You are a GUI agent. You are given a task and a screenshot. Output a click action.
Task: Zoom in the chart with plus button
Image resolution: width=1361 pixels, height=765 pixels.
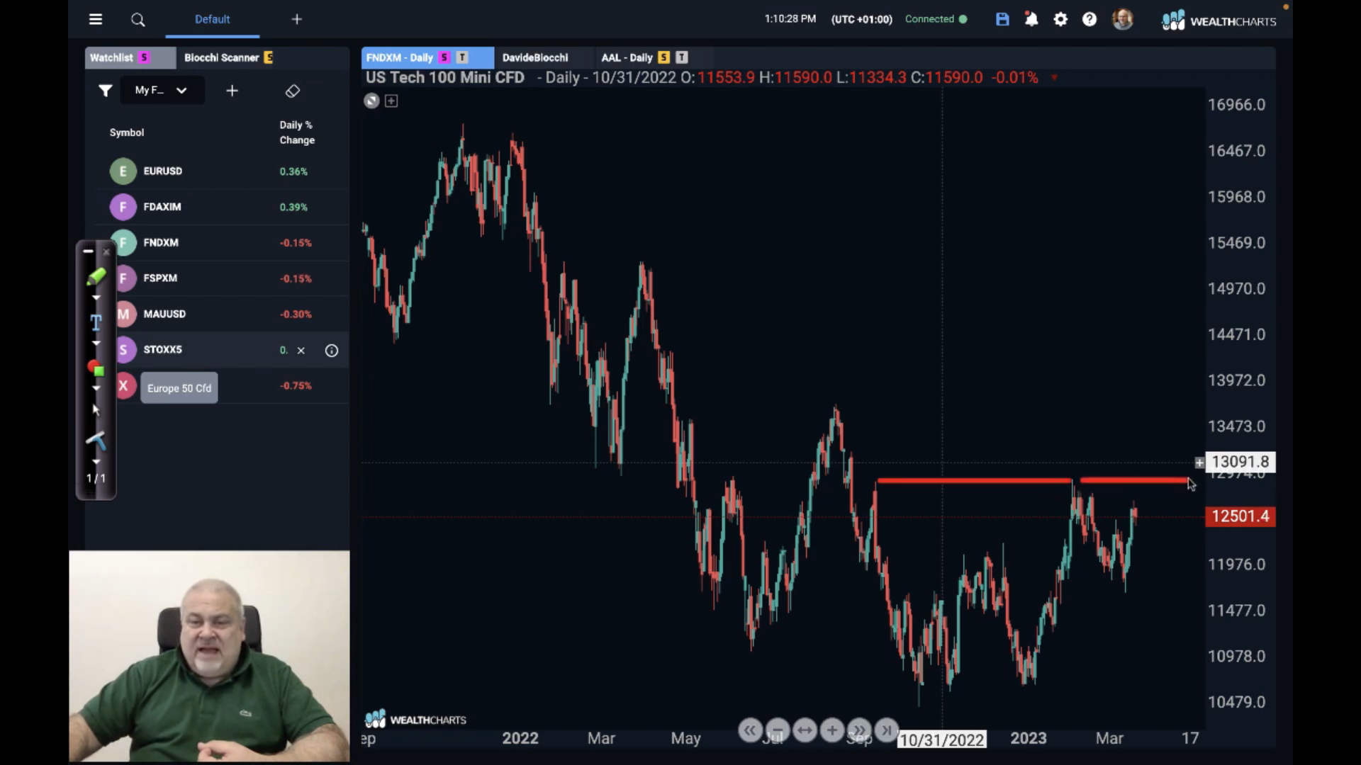click(832, 730)
